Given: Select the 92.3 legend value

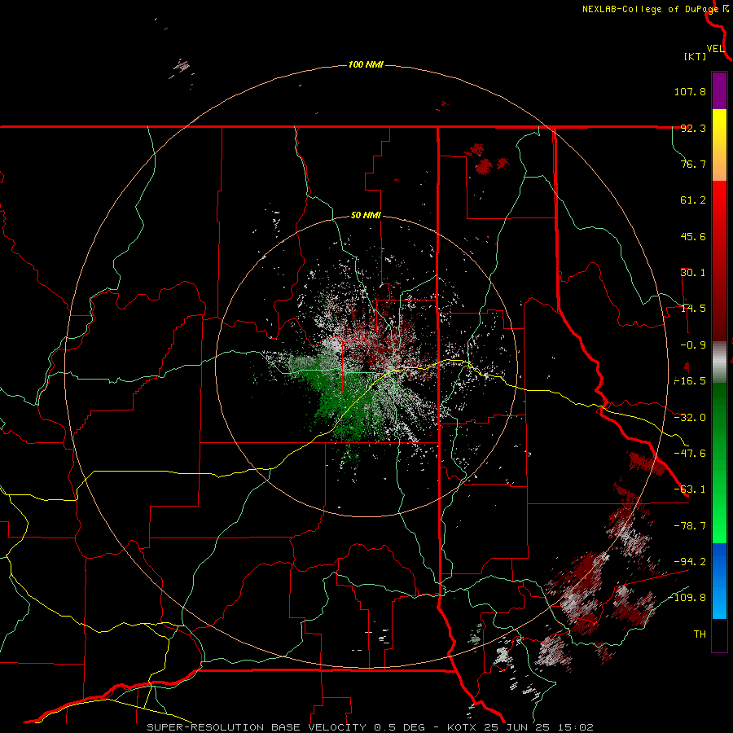Looking at the screenshot, I should [693, 128].
